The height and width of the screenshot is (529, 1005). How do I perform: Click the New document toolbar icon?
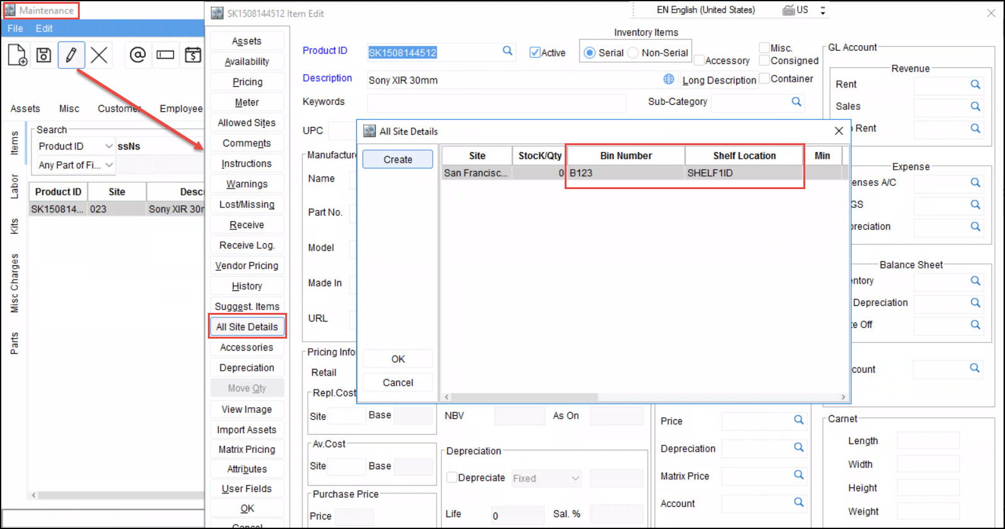(18, 55)
